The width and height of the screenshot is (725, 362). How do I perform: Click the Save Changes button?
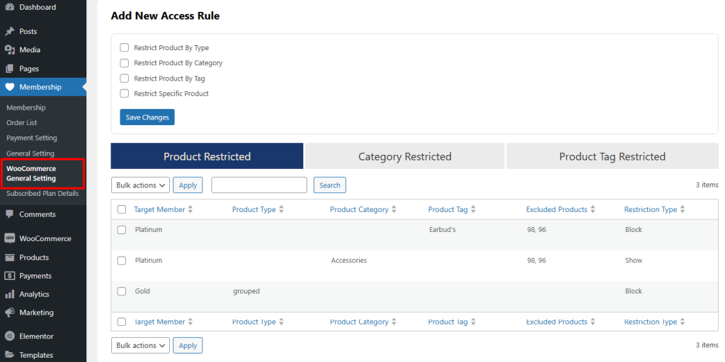[147, 117]
